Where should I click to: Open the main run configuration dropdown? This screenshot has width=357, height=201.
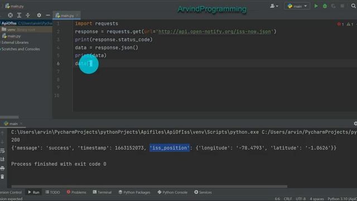pyautogui.click(x=297, y=6)
